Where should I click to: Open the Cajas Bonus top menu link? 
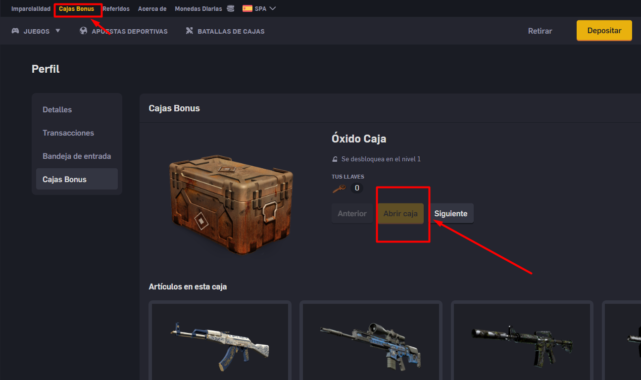tap(76, 9)
